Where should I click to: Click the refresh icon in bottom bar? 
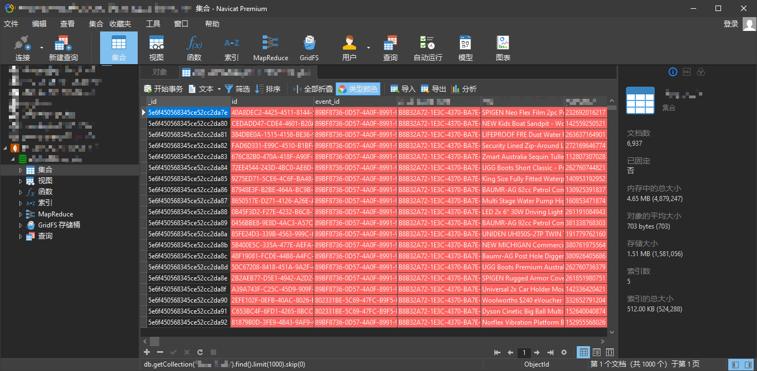[200, 352]
